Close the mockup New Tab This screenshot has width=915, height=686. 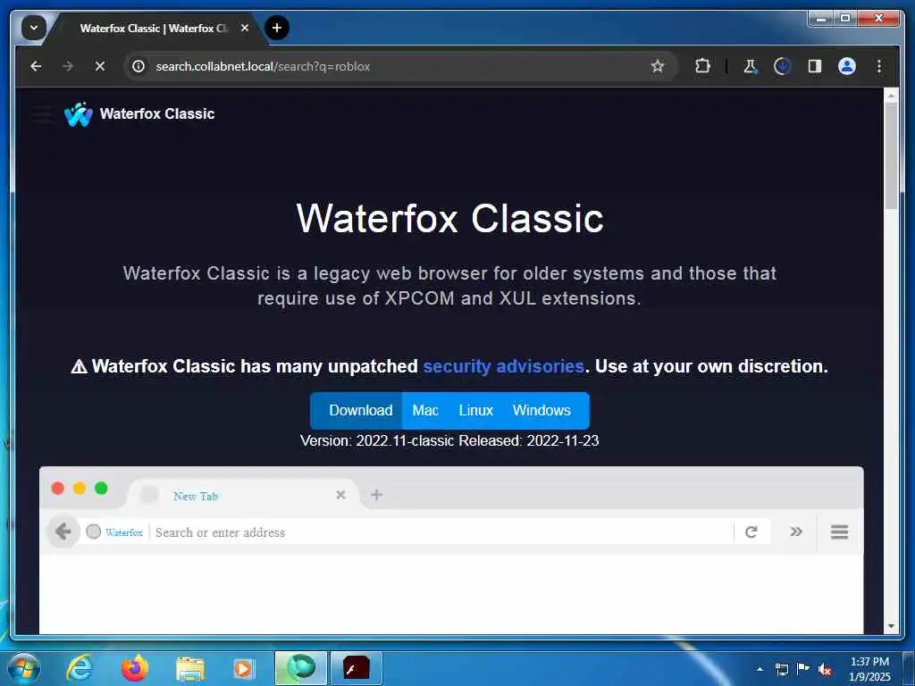pos(340,495)
